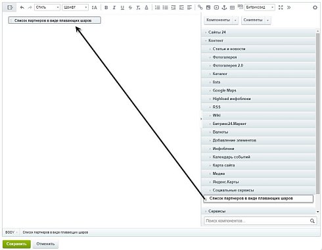Select the partner list component in editor area
The height and width of the screenshot is (250, 322).
55,20
